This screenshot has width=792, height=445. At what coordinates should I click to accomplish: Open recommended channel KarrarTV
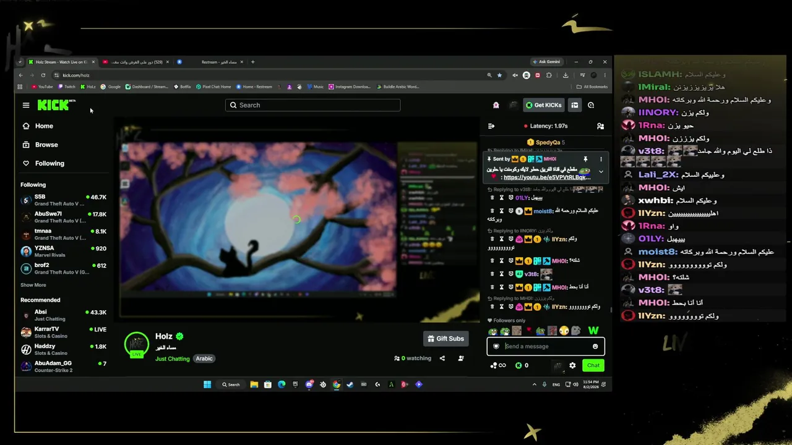click(63, 332)
